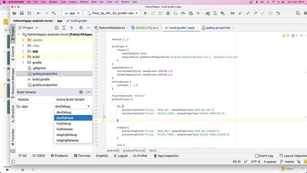Select stagingRelease in variant list

point(73,140)
